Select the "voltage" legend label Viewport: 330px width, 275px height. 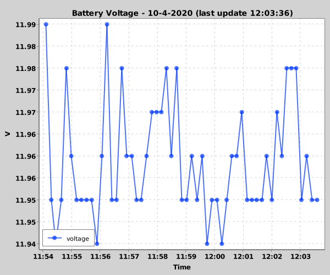pos(78,238)
